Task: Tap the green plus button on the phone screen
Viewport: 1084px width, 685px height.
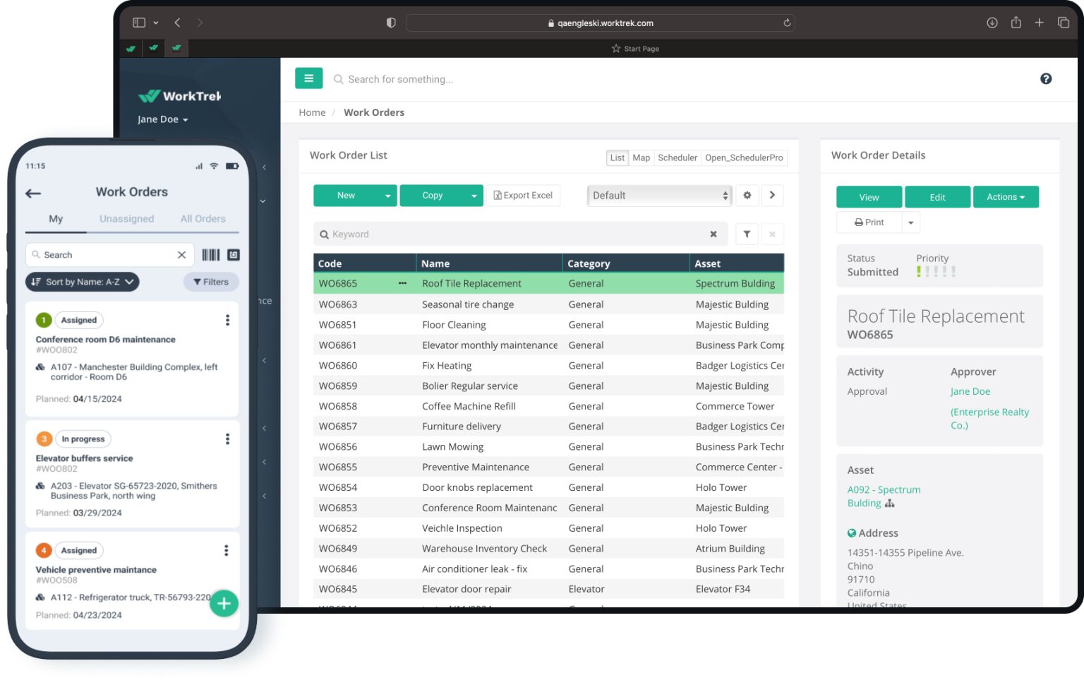Action: (x=224, y=603)
